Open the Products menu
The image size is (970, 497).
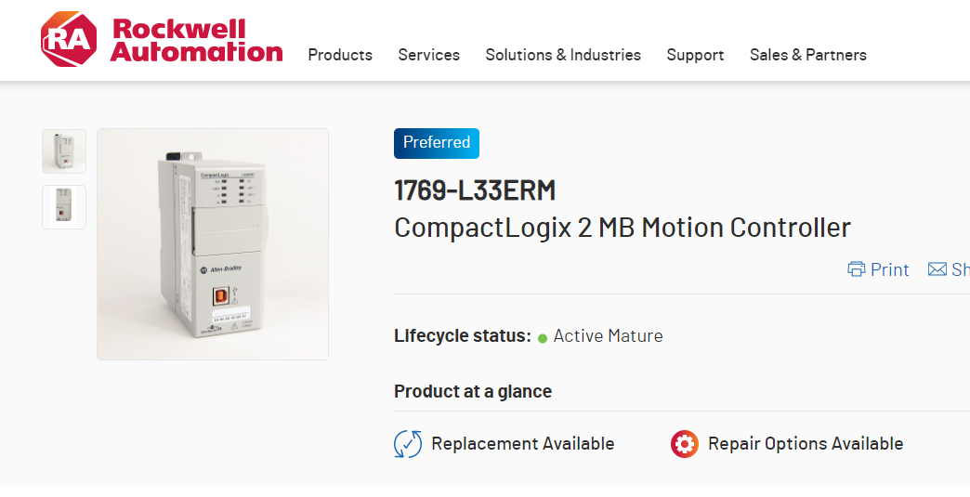(340, 55)
